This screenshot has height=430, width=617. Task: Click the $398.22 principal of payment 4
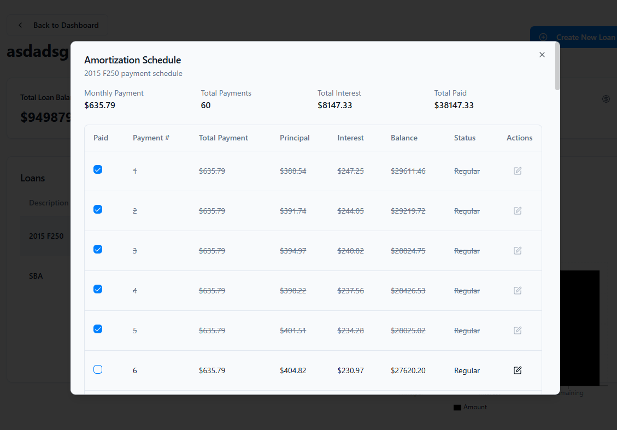tap(293, 291)
